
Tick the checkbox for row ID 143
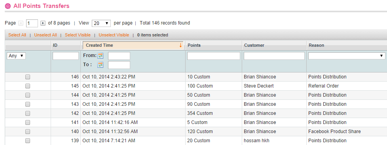coord(28,104)
